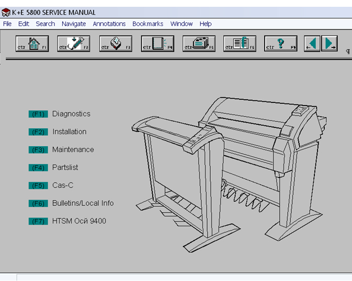Open the Partslist section link

(x=65, y=167)
